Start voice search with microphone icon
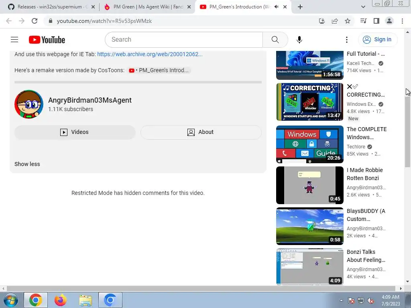The width and height of the screenshot is (411, 308). [299, 40]
